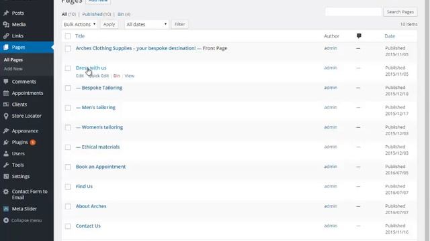Viewport: 430px width, 241px height.
Task: Click the Settings icon in sidebar
Action: pos(6,177)
